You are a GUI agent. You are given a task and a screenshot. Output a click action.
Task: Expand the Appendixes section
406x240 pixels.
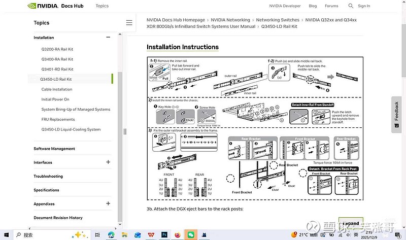(x=108, y=203)
